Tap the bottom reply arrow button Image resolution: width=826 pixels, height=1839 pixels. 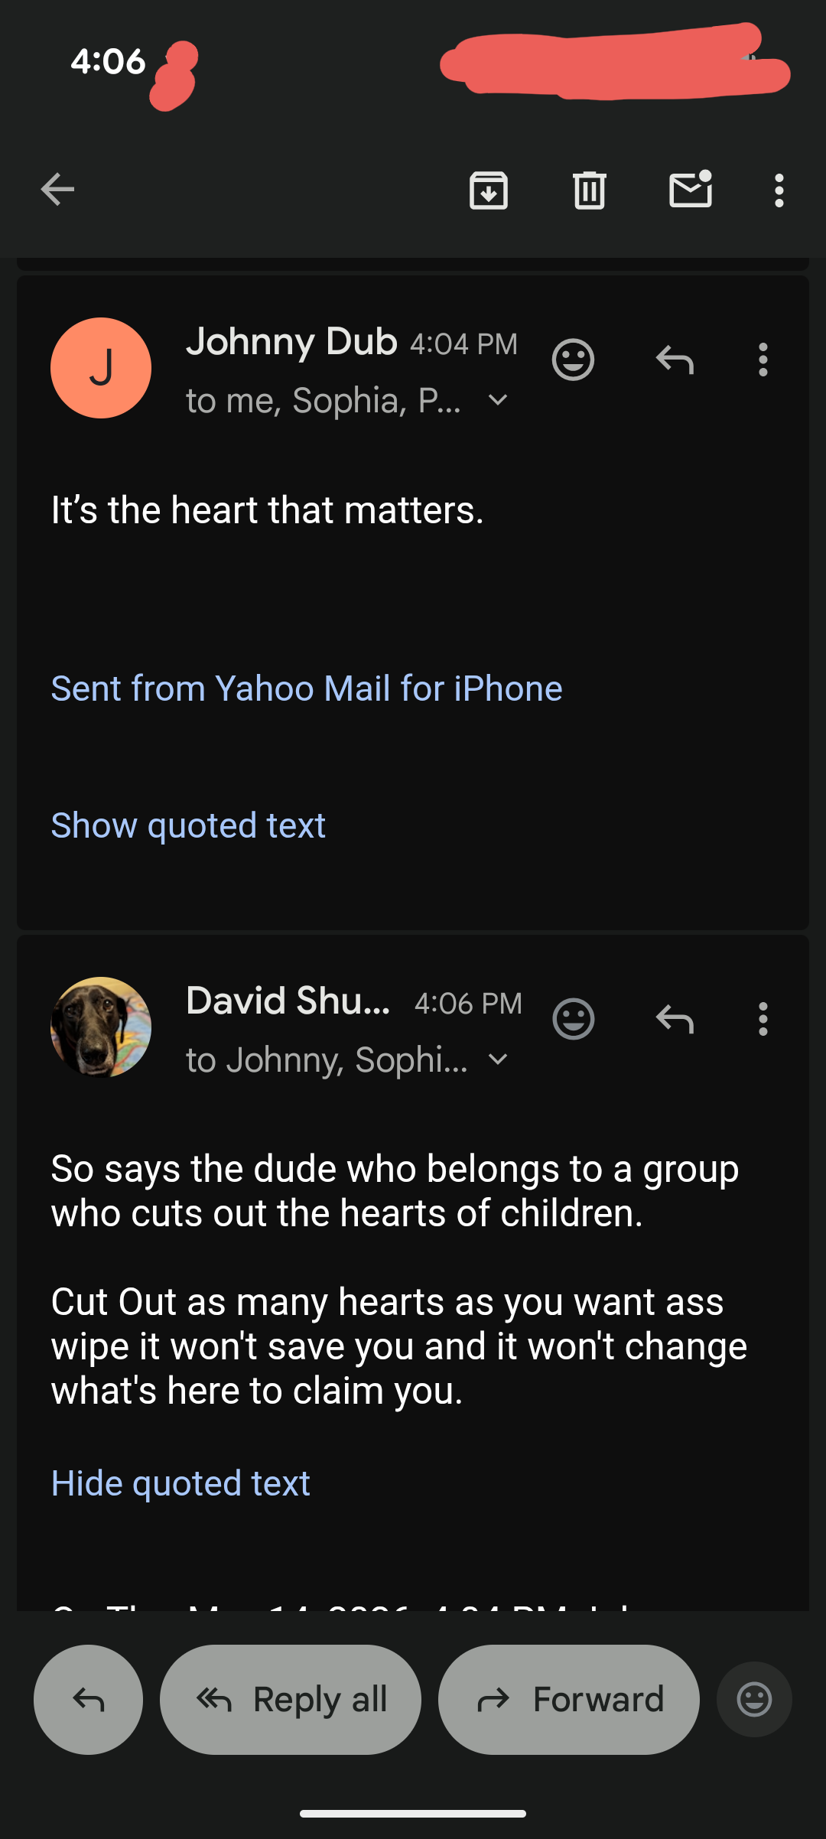coord(88,1700)
